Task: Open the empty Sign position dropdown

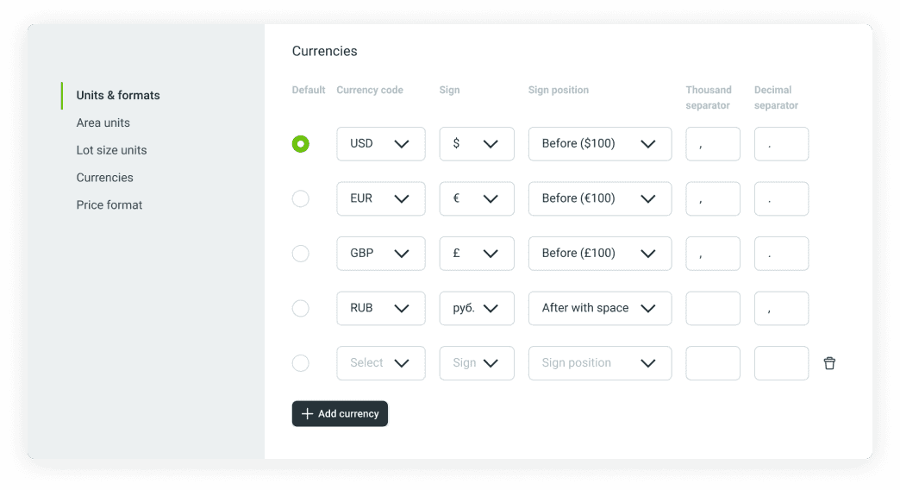Action: (599, 363)
